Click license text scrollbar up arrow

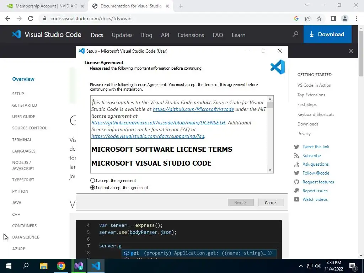coord(270,99)
